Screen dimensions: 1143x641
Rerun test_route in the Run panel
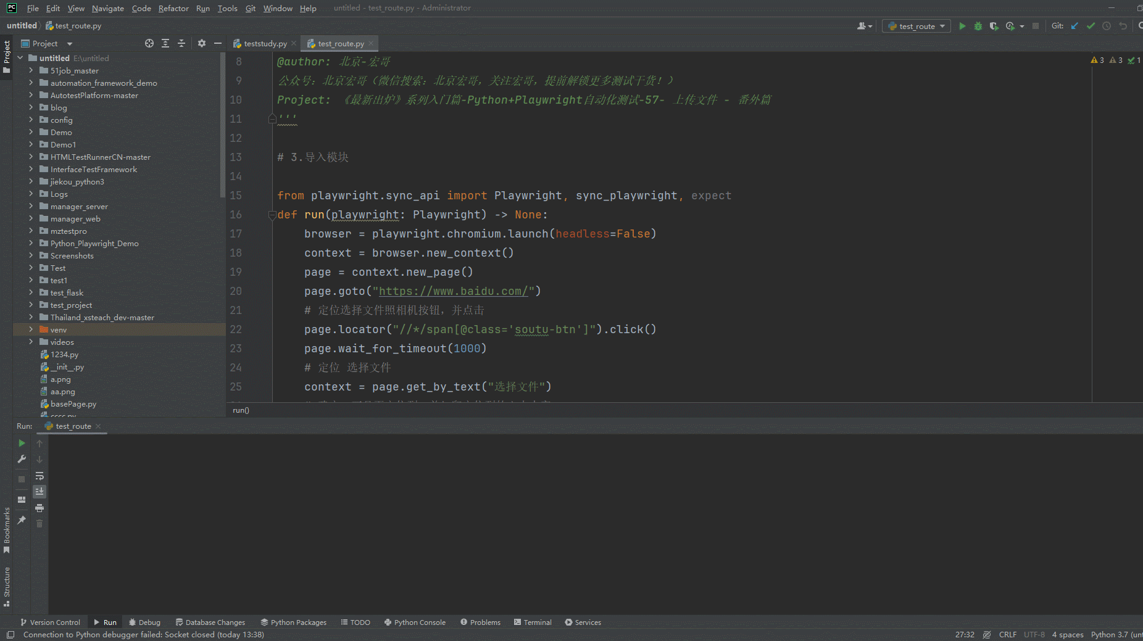pyautogui.click(x=22, y=443)
